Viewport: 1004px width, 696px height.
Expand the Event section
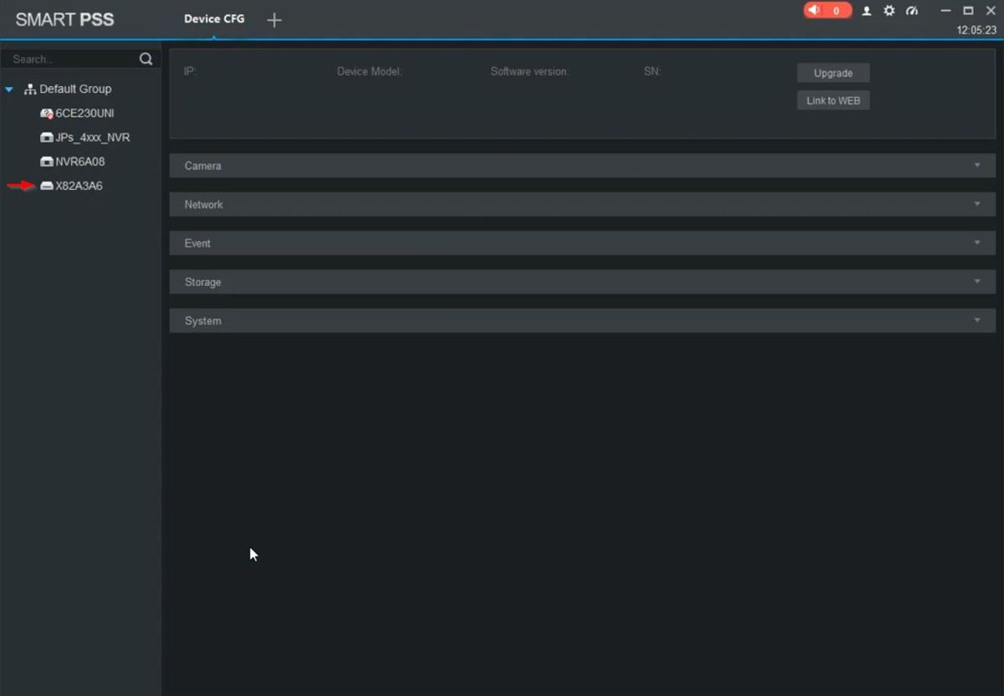(582, 243)
